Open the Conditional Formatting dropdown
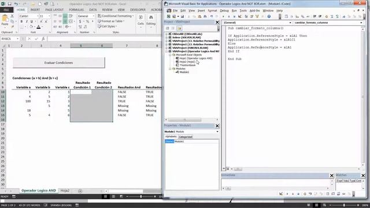 116,16
